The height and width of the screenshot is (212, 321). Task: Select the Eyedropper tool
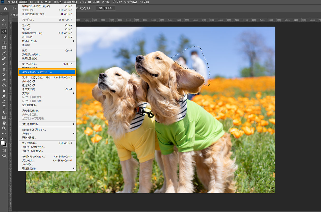coord(4,53)
